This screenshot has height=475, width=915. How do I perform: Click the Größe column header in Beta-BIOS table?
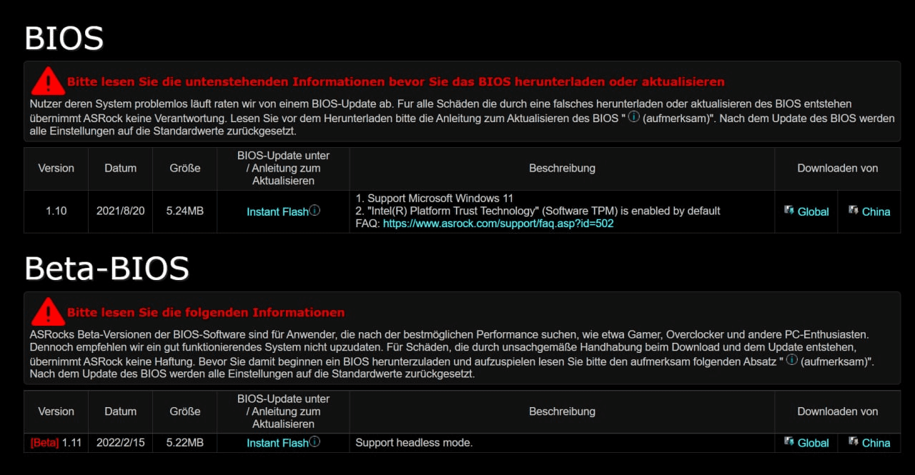[x=184, y=411]
